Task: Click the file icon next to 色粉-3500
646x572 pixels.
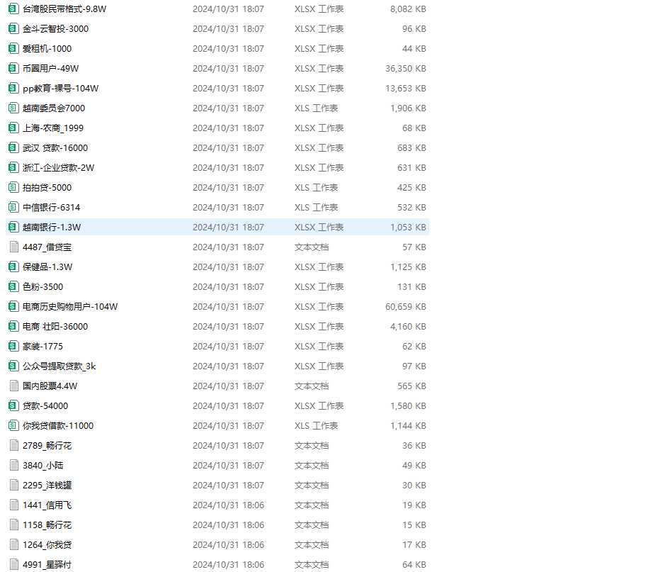Action: 13,286
